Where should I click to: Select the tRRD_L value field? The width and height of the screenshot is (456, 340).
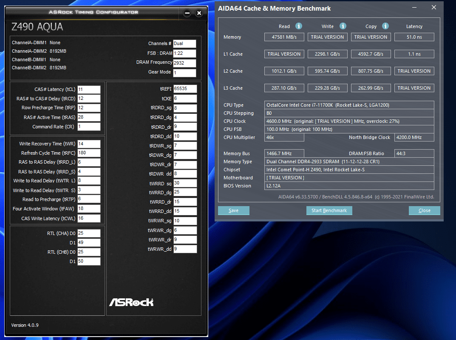(89, 162)
